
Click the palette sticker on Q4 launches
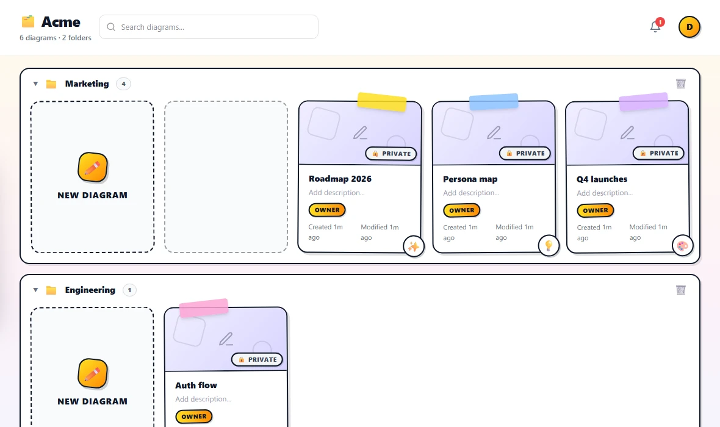[682, 246]
